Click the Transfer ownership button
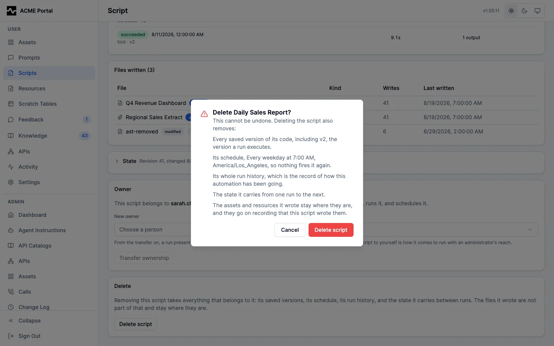Screen dimensions: 554x346 144,258
